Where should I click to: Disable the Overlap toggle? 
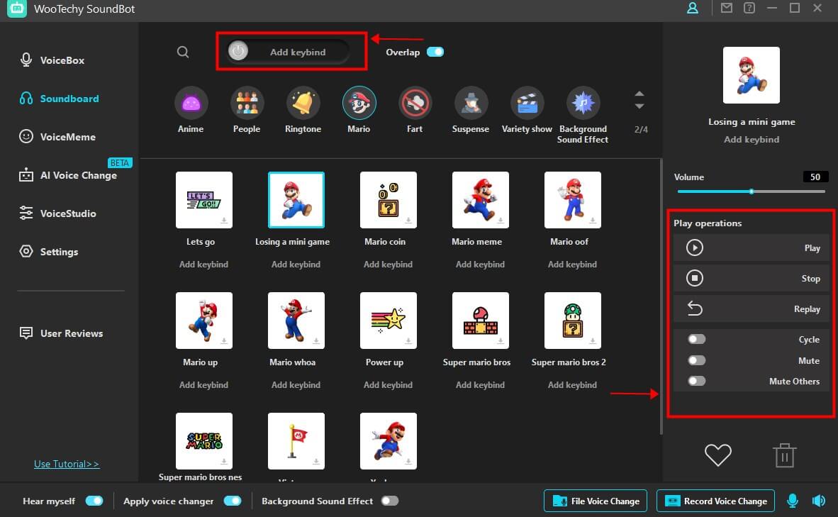coord(435,52)
